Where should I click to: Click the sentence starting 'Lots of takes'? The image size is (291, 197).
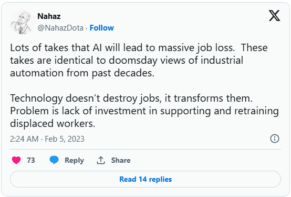122,47
